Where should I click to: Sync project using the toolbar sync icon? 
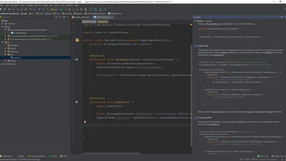coord(4,9)
